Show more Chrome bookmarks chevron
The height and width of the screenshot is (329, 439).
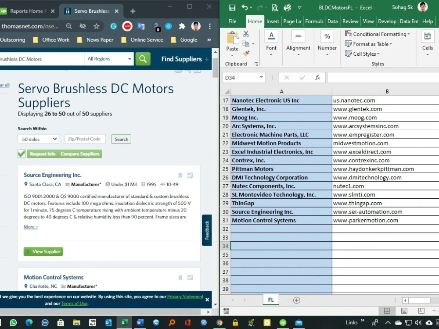209,40
